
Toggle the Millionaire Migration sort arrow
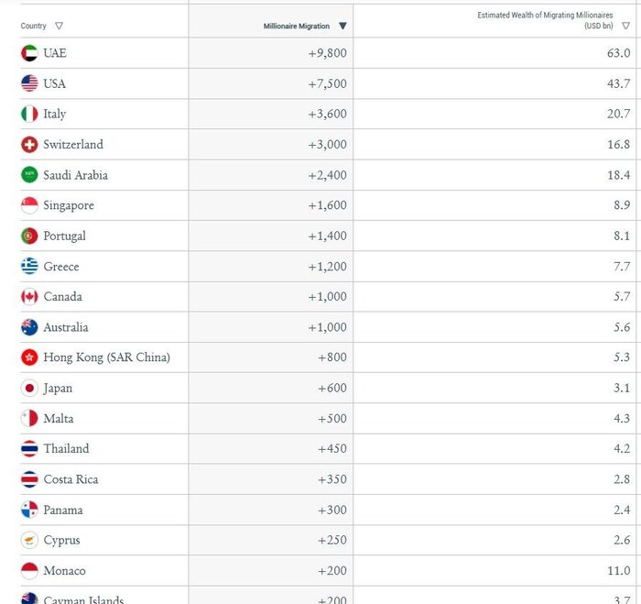tap(342, 27)
